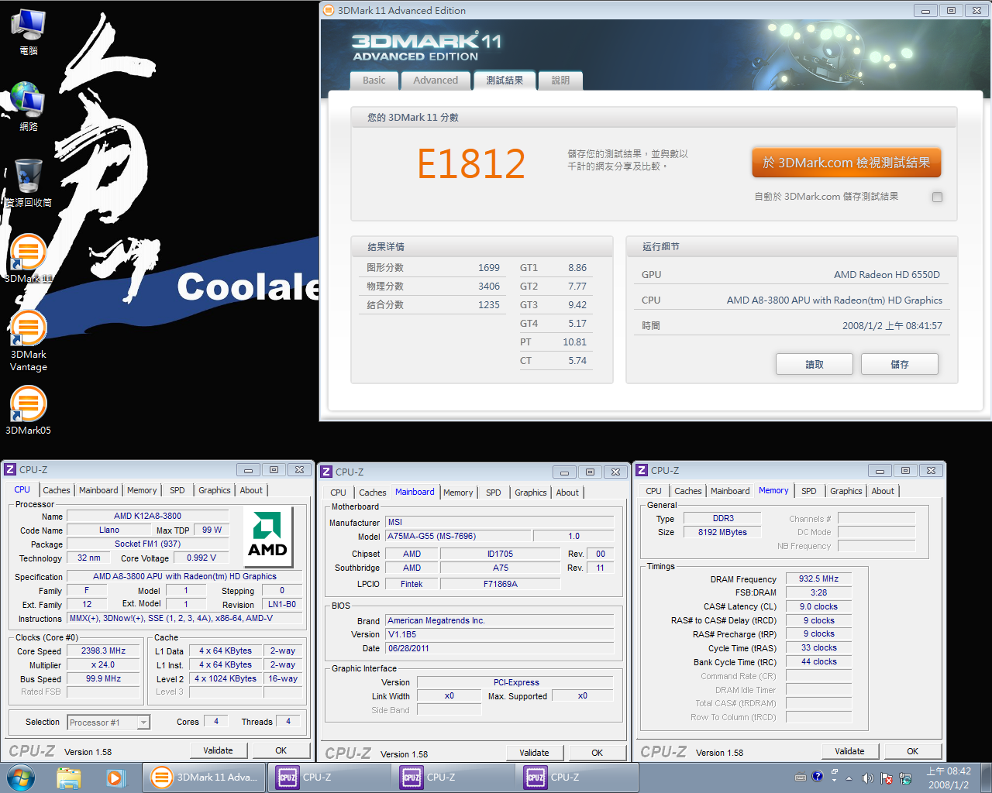Viewport: 992px width, 793px height.
Task: Open the Network desktop icon
Action: [x=29, y=106]
